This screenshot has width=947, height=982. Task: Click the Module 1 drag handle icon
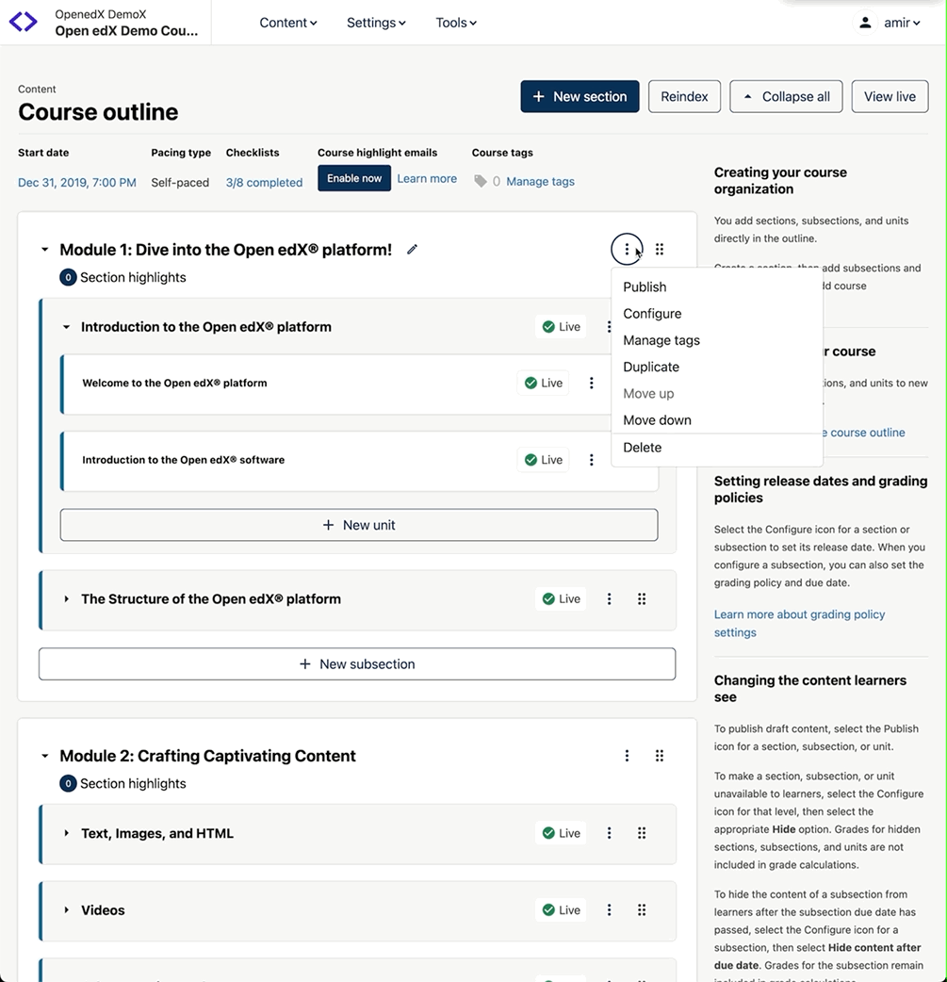click(660, 250)
